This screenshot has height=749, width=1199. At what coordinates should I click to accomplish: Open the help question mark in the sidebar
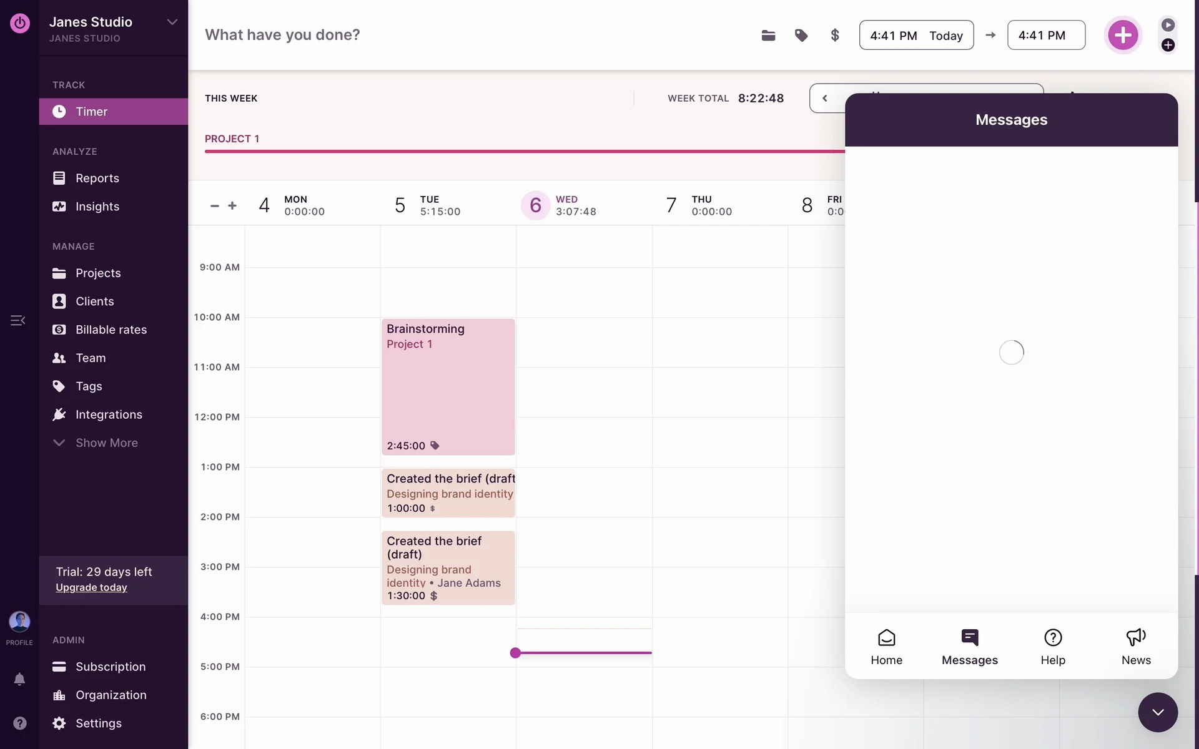click(19, 723)
